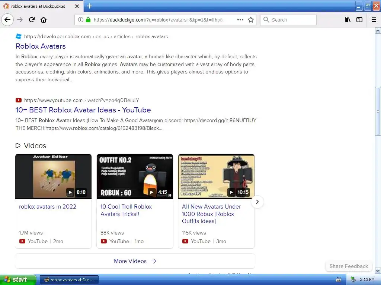Select the roblox avatars at DuckDuckGo tab
The width and height of the screenshot is (381, 285).
[x=42, y=6]
